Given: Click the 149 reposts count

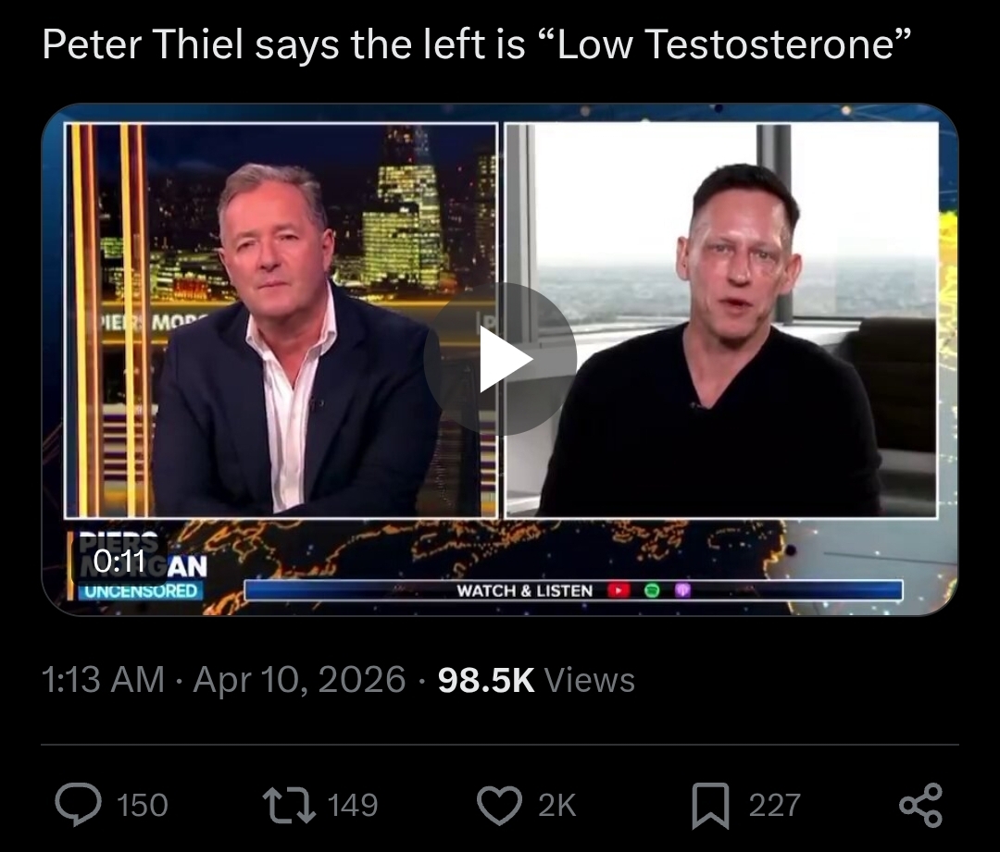Looking at the screenshot, I should [353, 805].
